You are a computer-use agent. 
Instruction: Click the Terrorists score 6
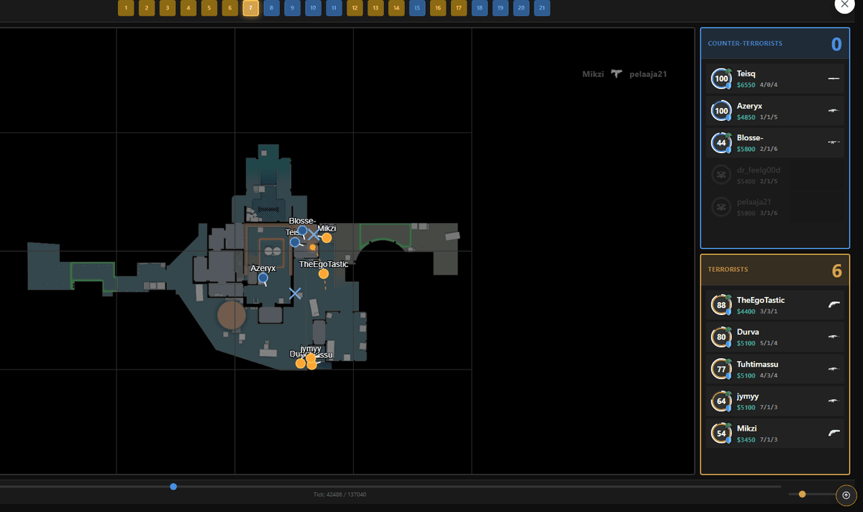point(836,270)
